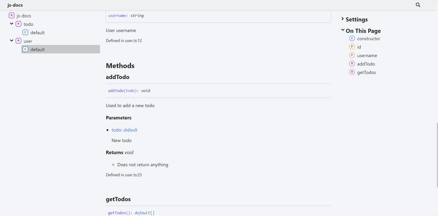Collapse the On This Page section
Image resolution: width=438 pixels, height=216 pixels.
pos(361,31)
